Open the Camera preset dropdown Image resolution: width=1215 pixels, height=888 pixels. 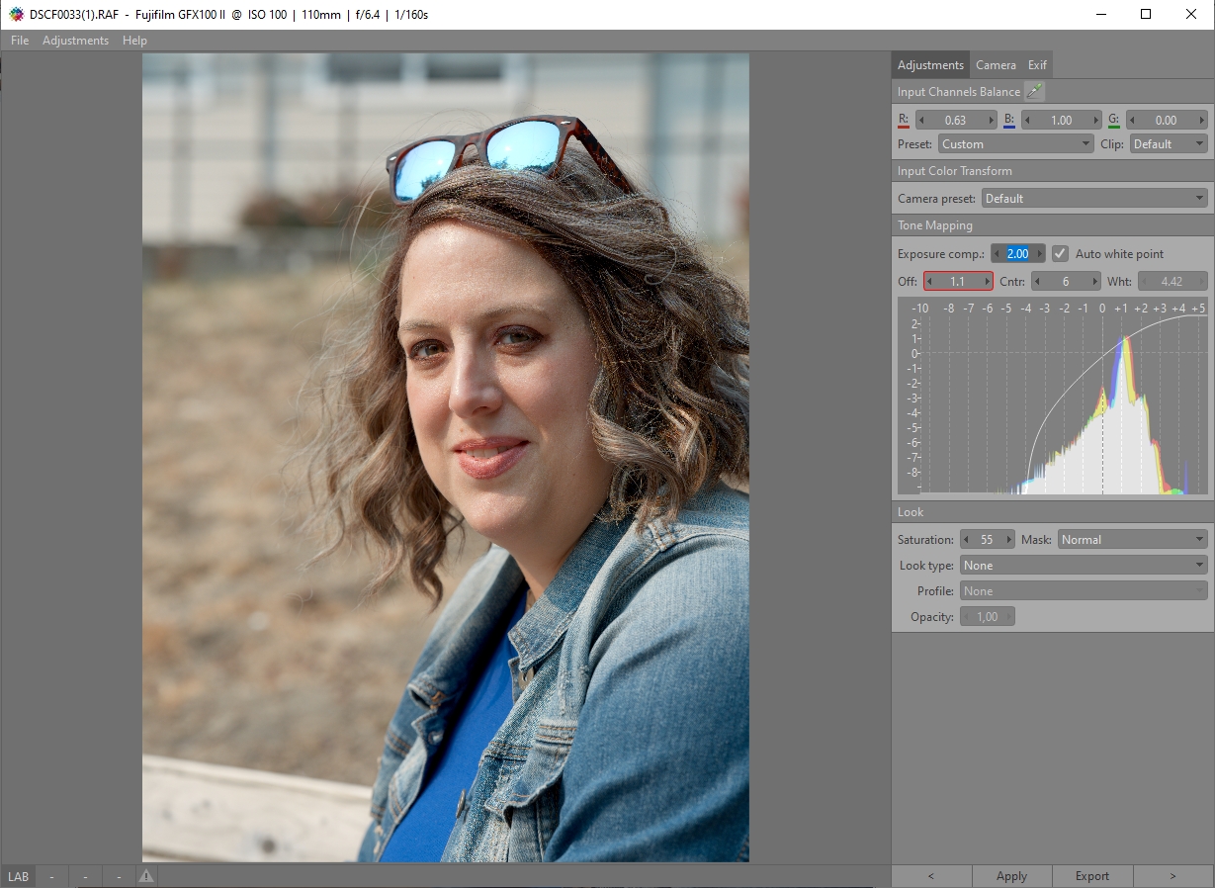pos(1094,199)
